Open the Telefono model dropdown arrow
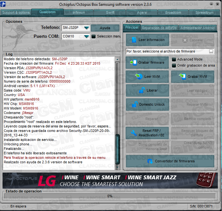222x211 pixels. tap(86, 28)
